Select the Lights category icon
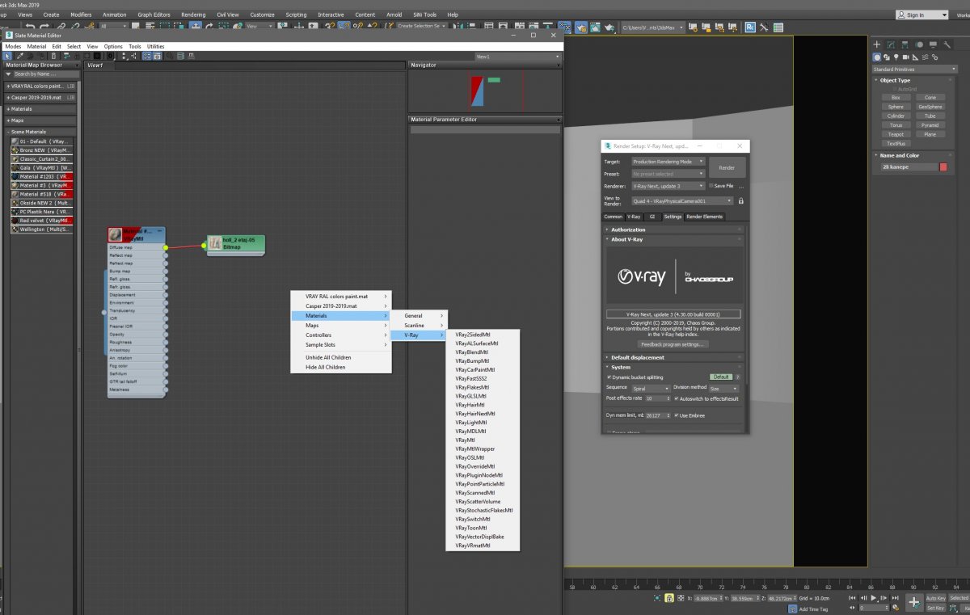Viewport: 970px width, 615px height. pyautogui.click(x=898, y=57)
